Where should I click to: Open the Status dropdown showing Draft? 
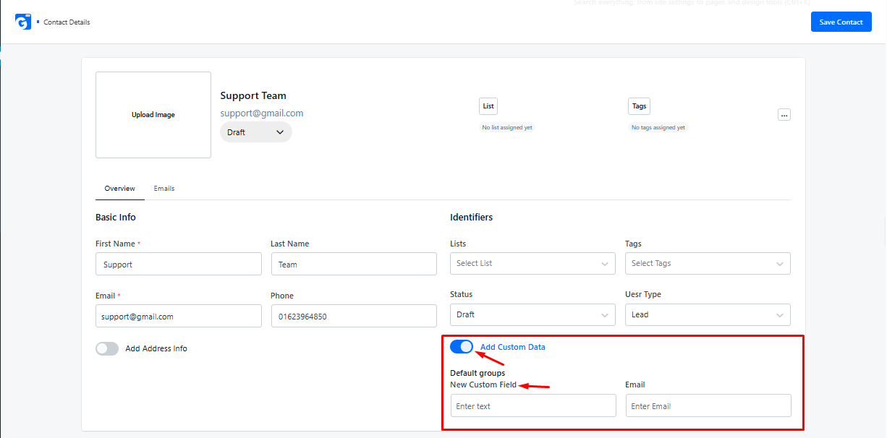pyautogui.click(x=532, y=314)
